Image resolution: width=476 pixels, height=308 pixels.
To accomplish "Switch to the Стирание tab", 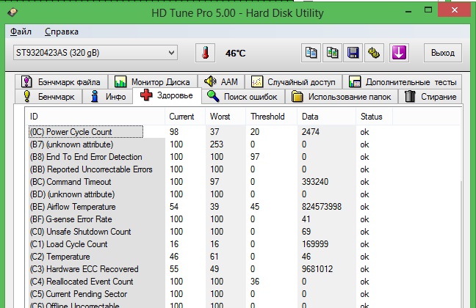I will pos(430,97).
